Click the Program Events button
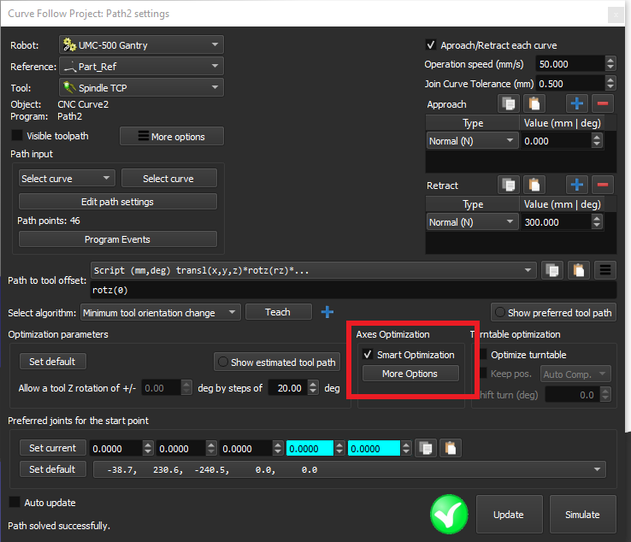631x542 pixels. [118, 239]
